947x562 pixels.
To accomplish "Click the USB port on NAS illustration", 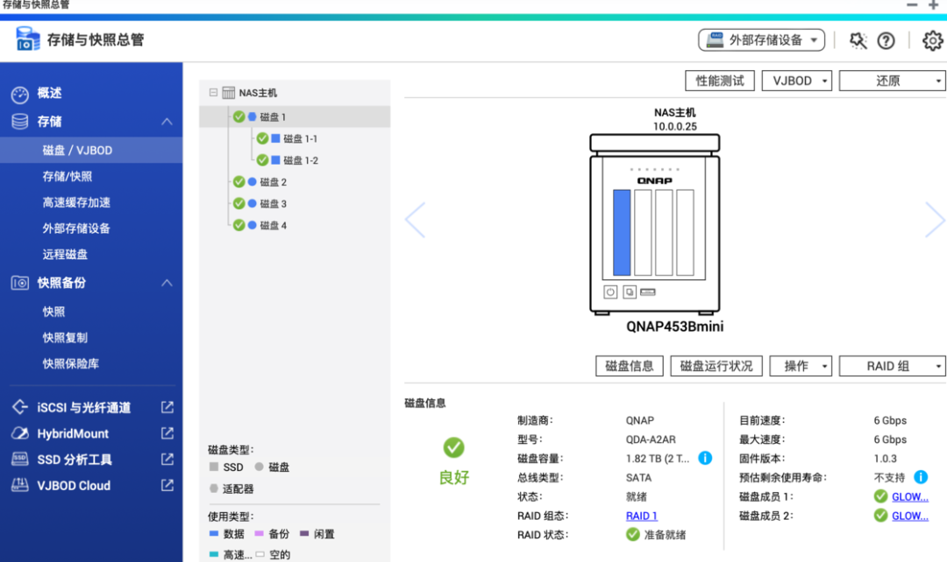I will pos(648,292).
